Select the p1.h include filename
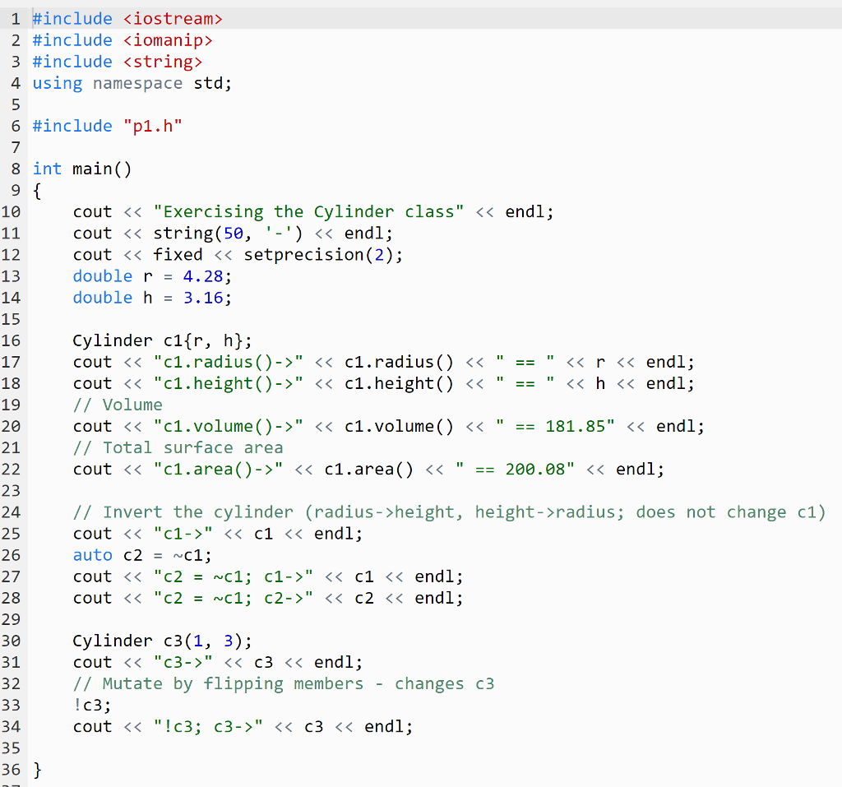The height and width of the screenshot is (787, 842). coord(153,126)
